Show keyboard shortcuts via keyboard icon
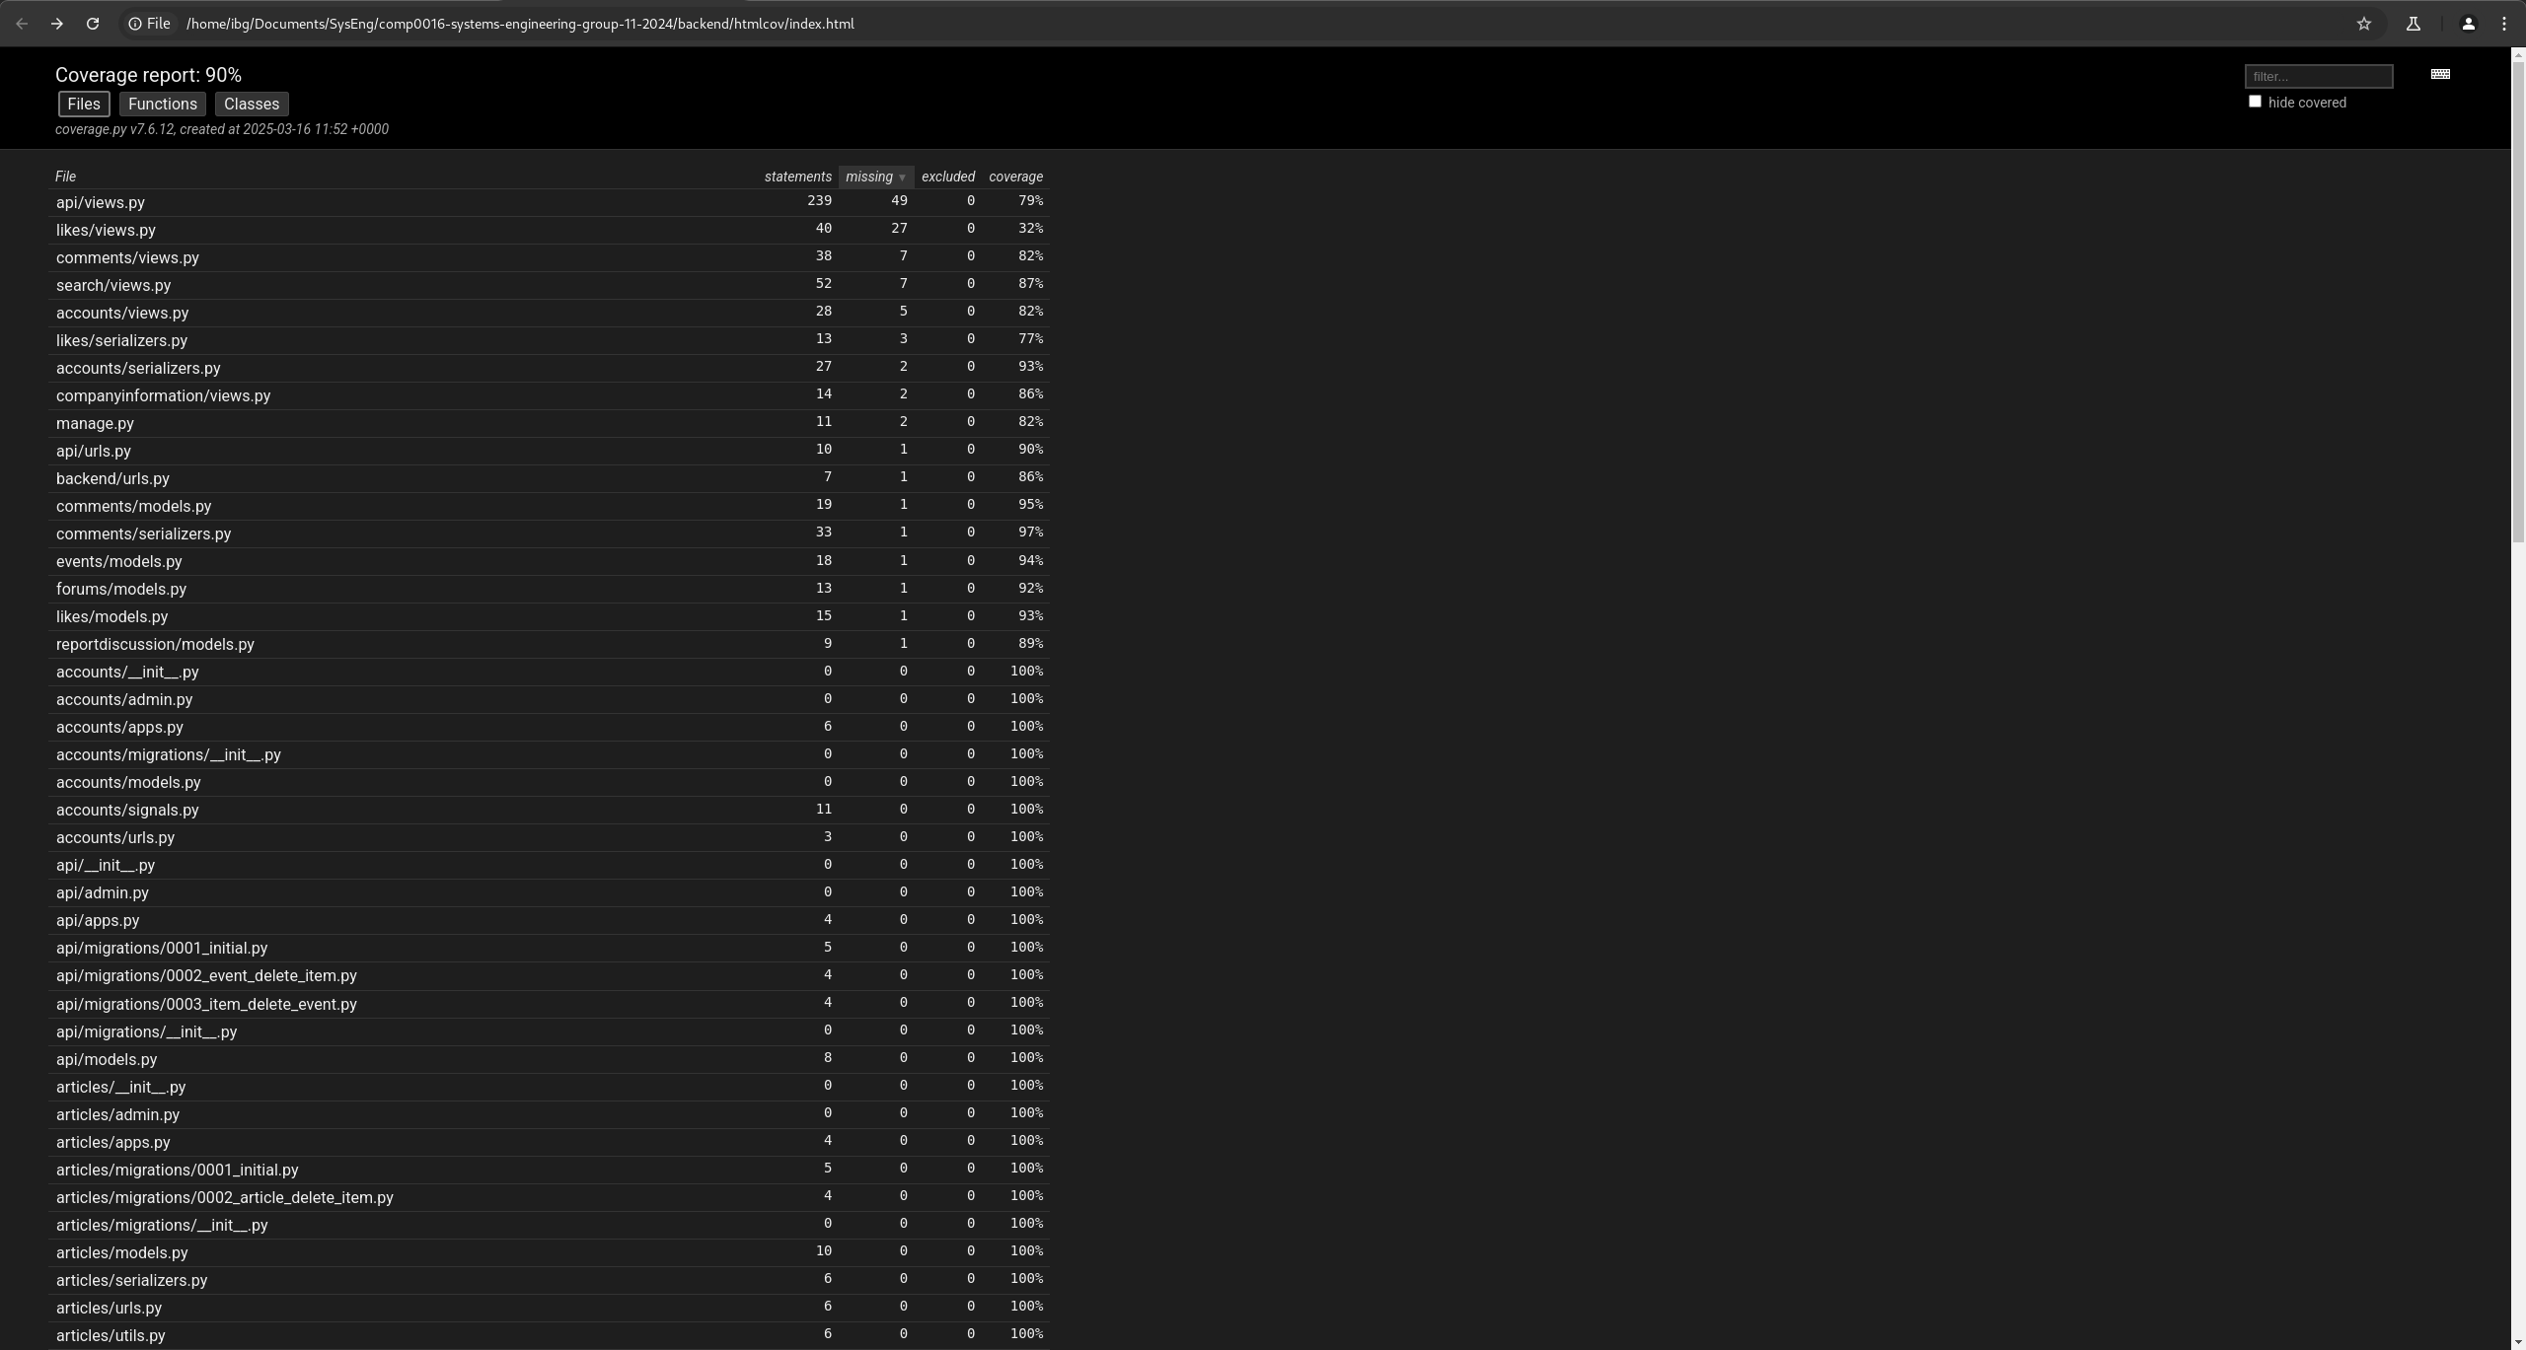 pyautogui.click(x=2440, y=74)
